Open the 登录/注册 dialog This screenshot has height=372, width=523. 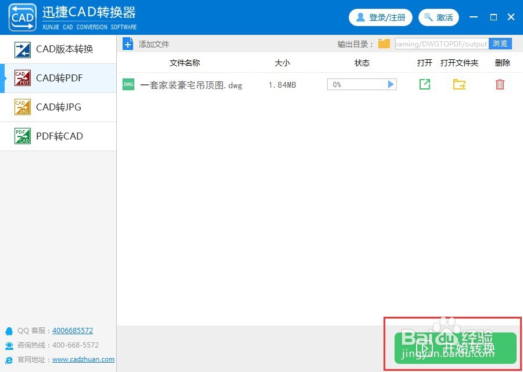(381, 17)
